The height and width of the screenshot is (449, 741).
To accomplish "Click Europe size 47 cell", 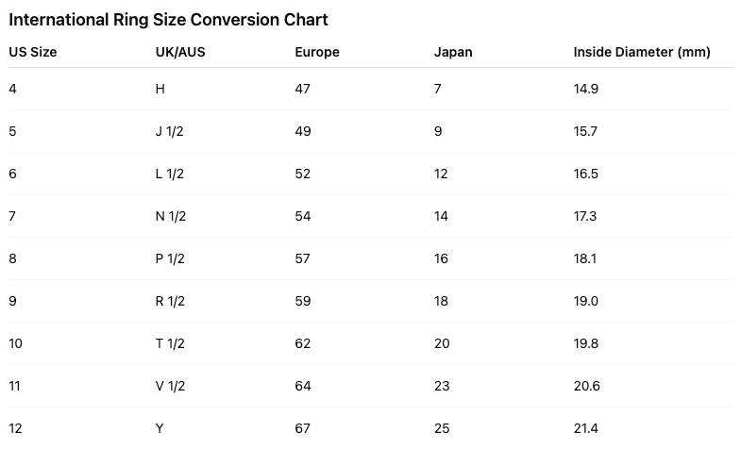I will 303,89.
